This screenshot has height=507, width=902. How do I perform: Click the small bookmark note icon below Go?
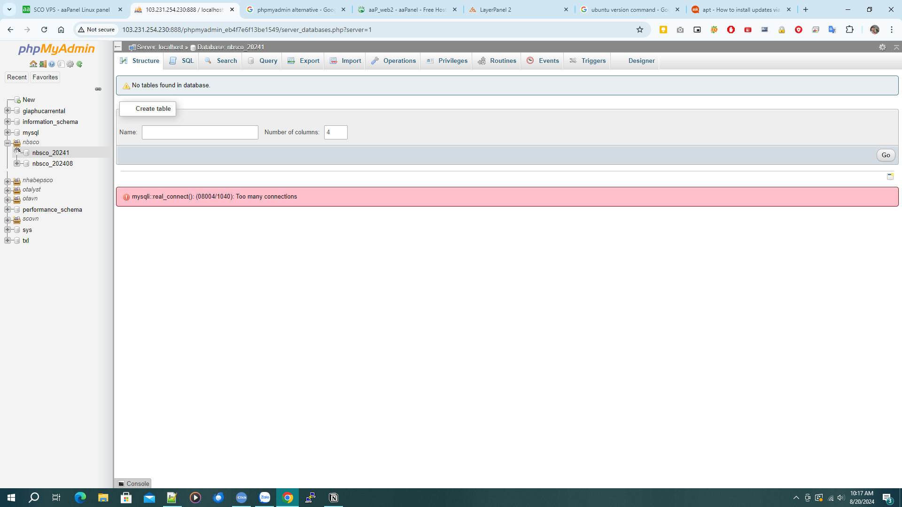(x=890, y=177)
